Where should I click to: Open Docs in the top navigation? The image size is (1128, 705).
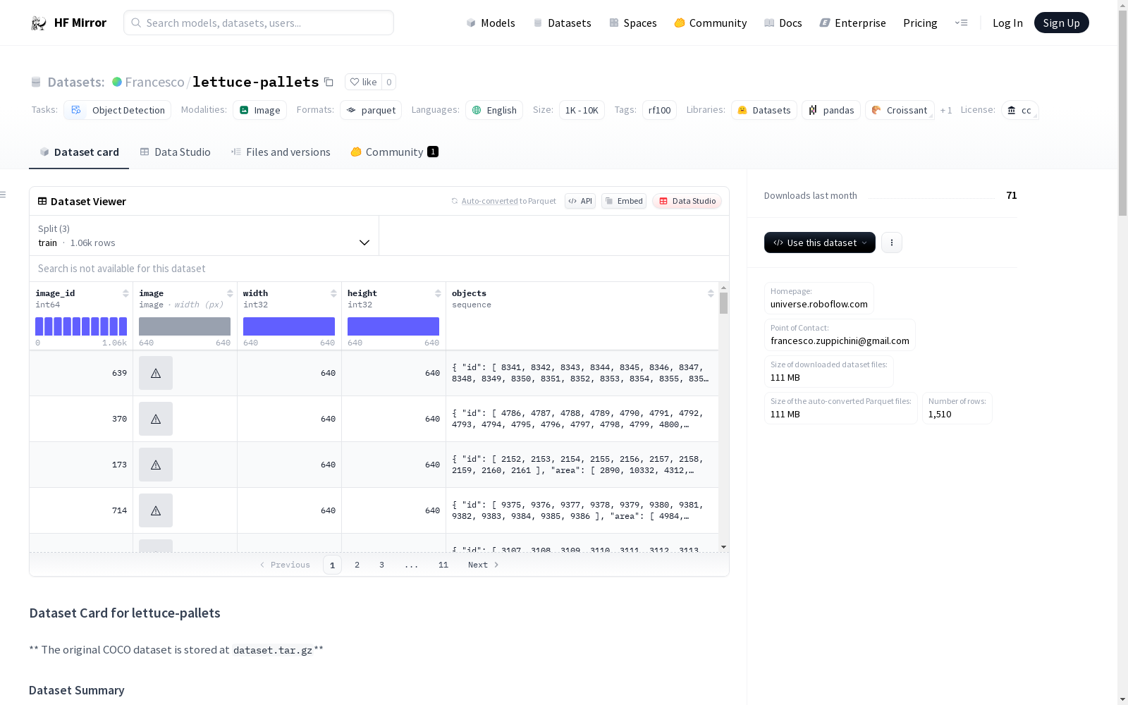pos(783,23)
